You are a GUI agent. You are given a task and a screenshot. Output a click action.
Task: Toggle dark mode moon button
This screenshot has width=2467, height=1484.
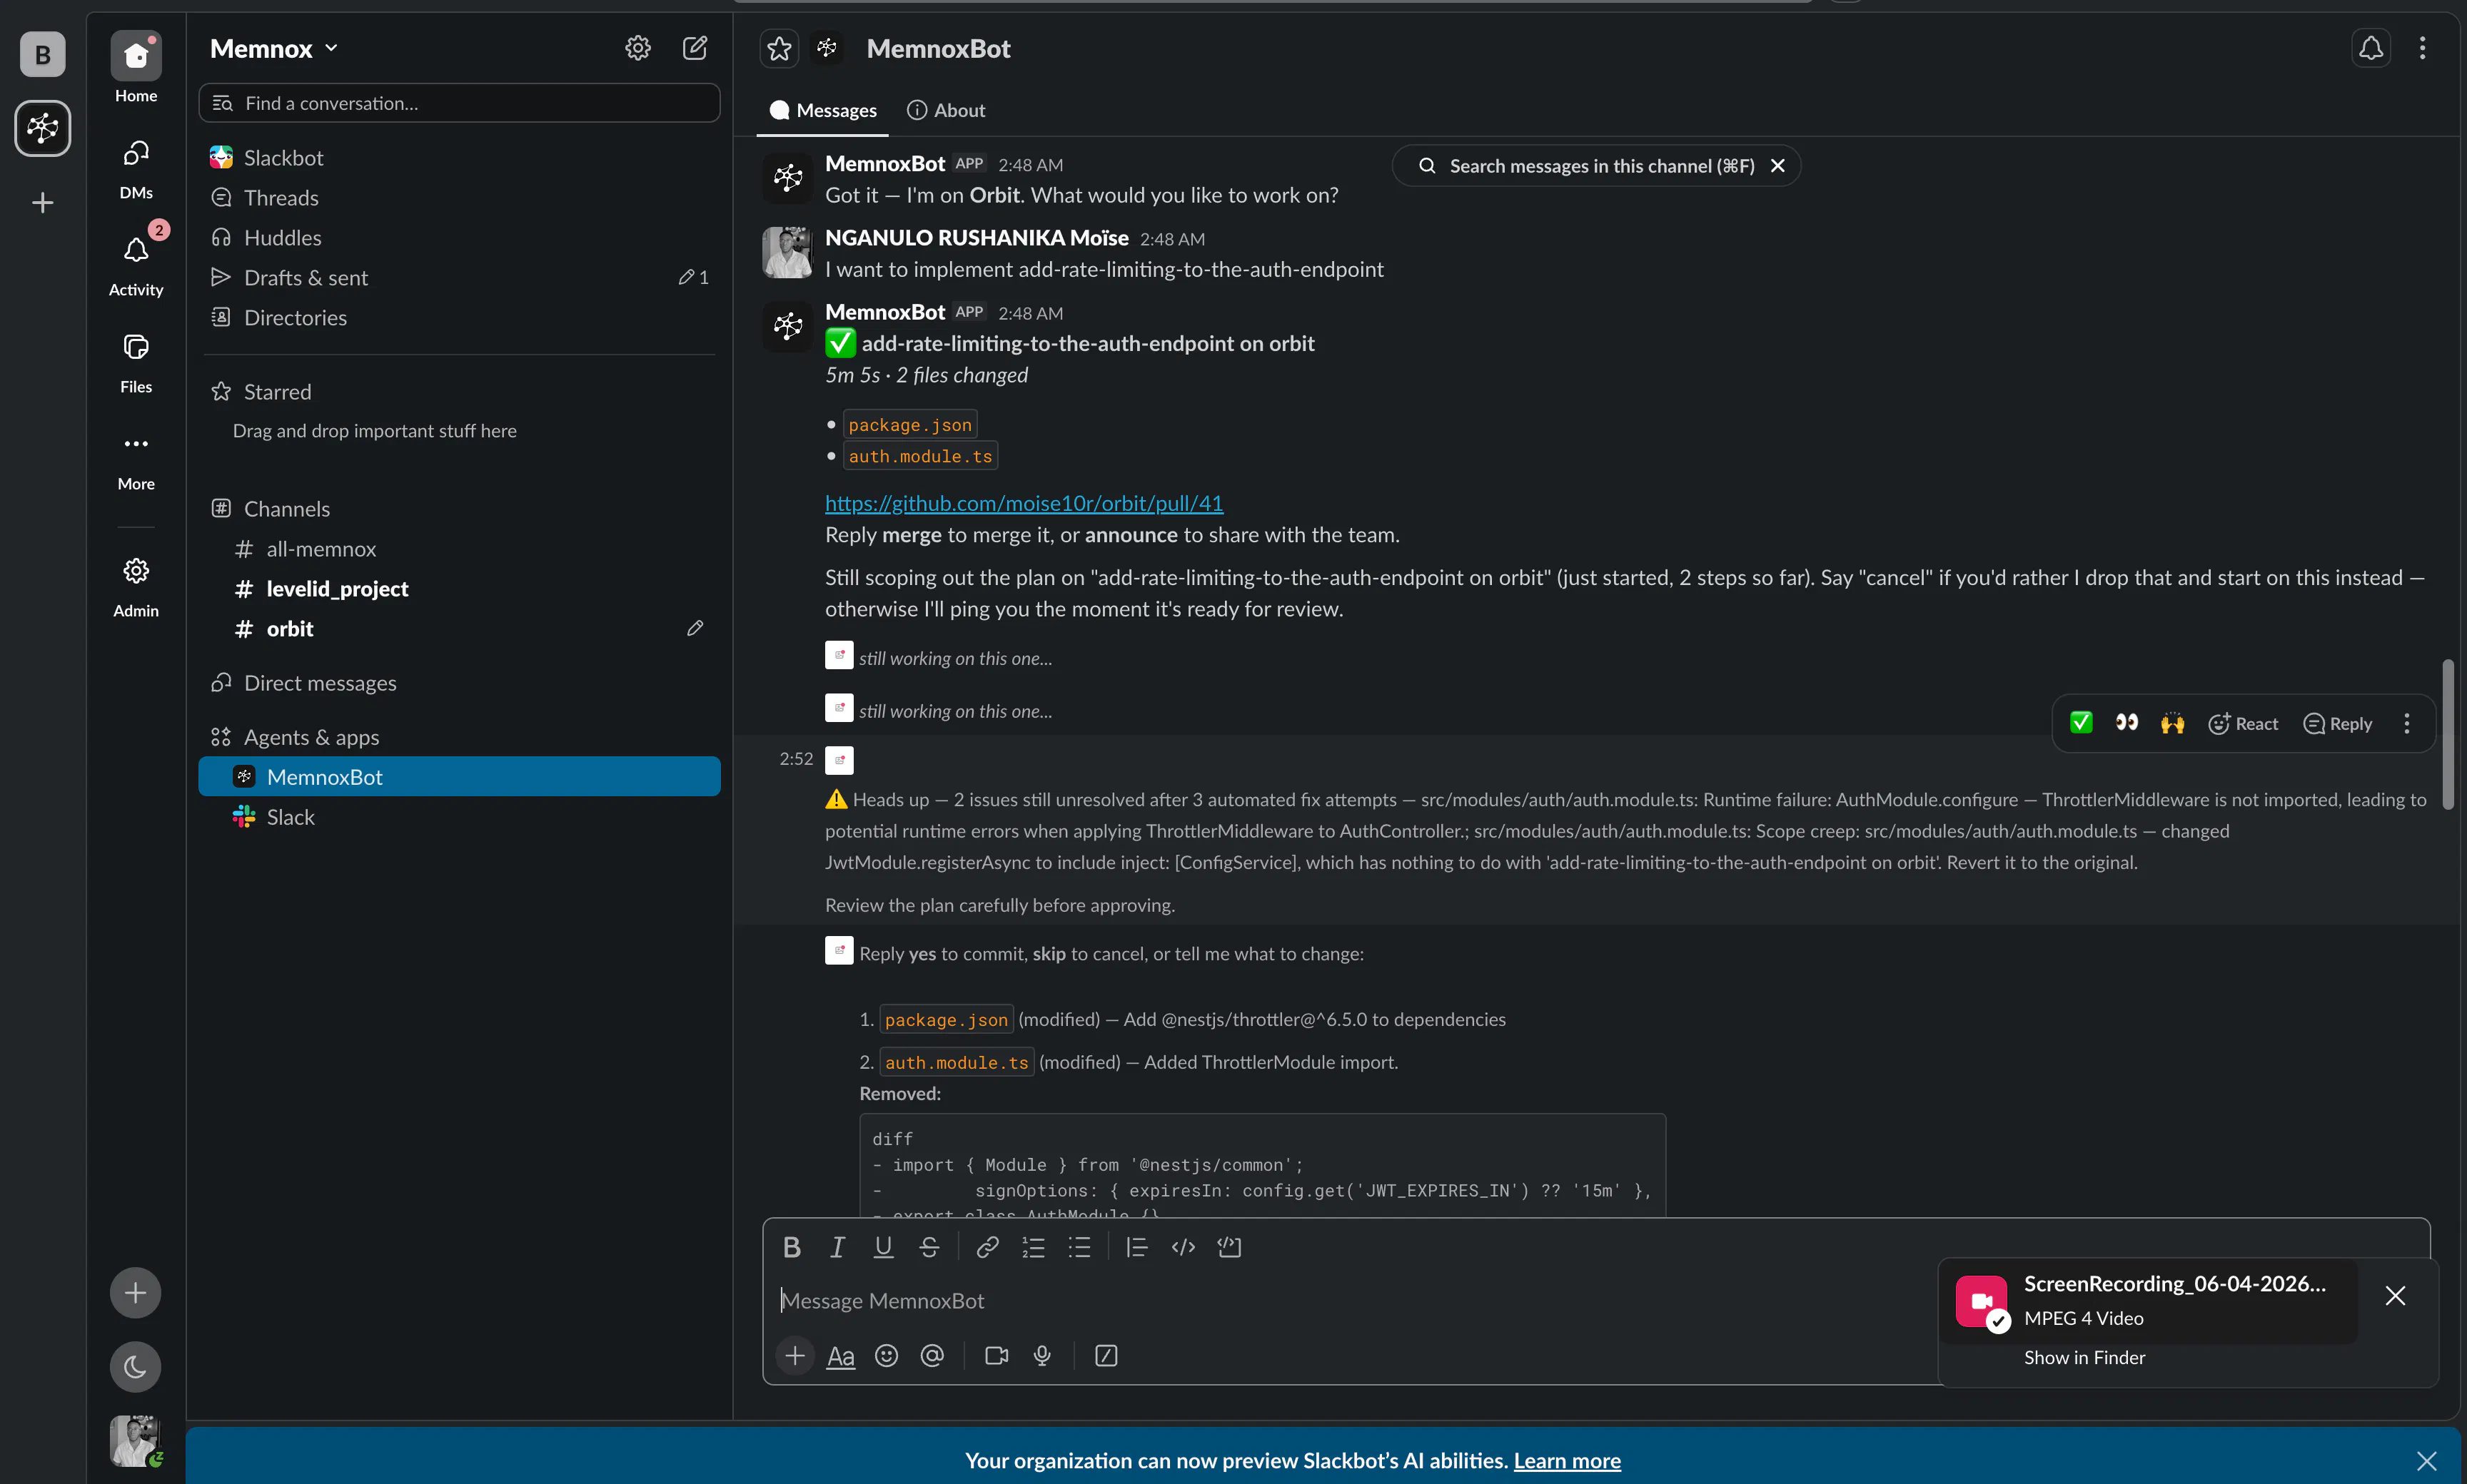(x=135, y=1367)
